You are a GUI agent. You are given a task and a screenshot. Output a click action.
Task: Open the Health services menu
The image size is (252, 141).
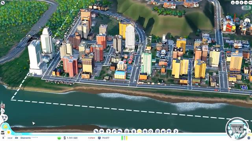(145, 131)
